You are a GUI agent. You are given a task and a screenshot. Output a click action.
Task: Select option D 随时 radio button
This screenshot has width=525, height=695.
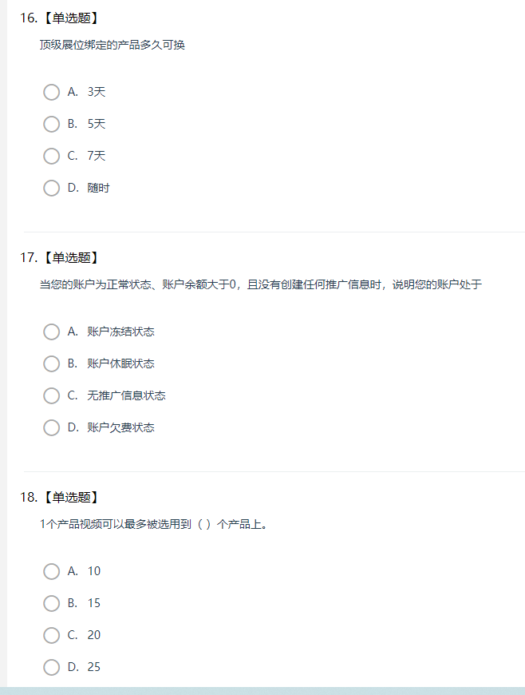point(51,188)
